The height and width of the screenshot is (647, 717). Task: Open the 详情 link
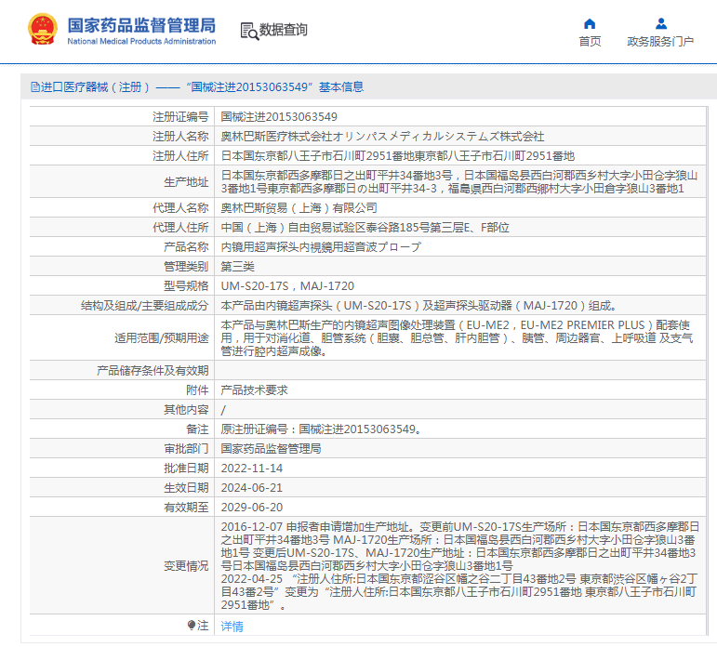(x=232, y=626)
